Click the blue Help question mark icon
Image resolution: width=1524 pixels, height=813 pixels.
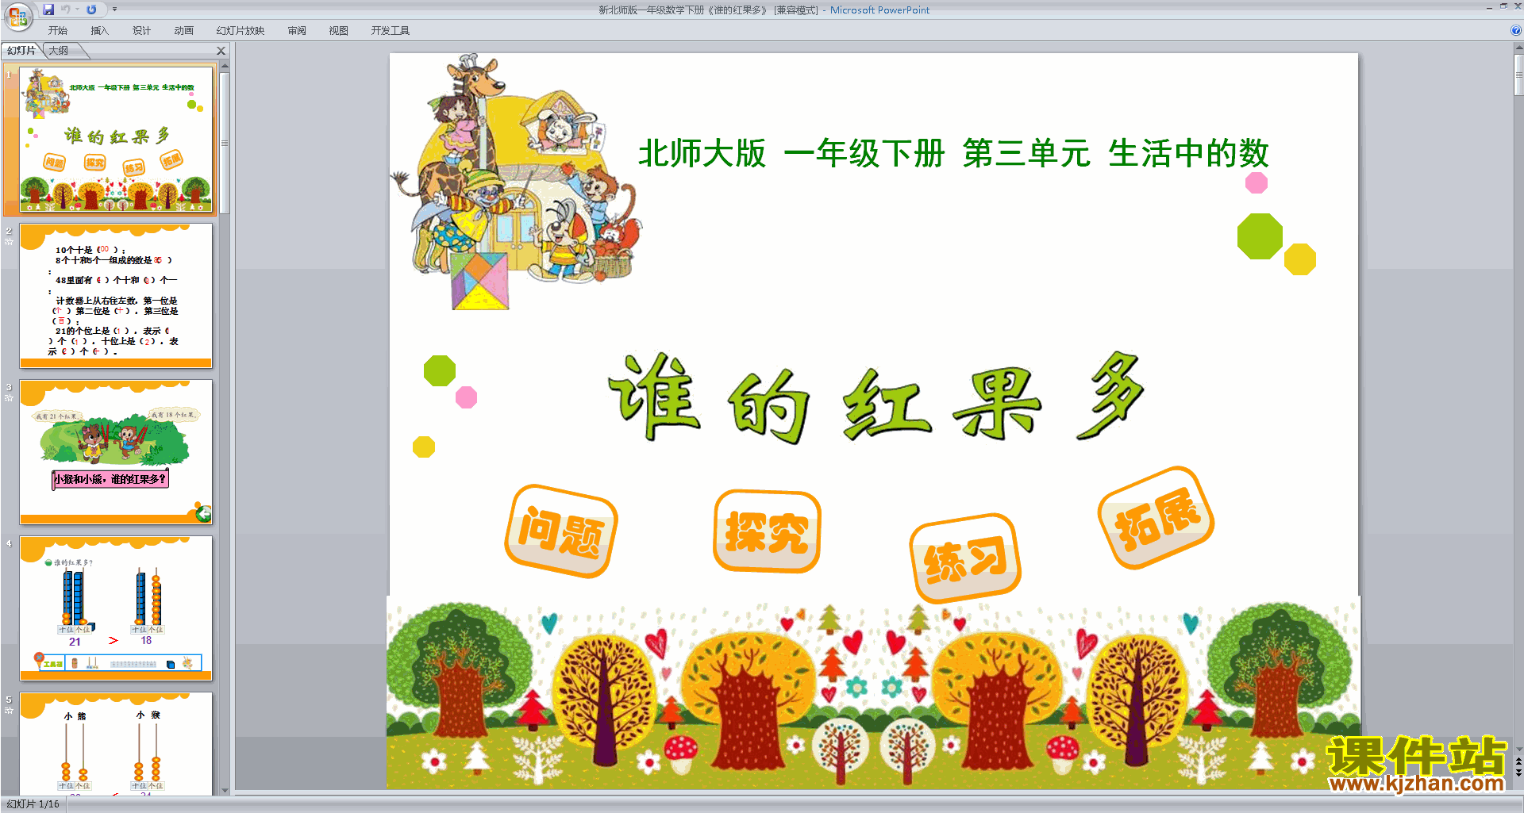tap(1515, 31)
